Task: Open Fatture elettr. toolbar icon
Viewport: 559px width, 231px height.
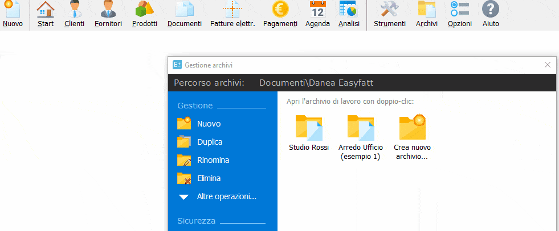Action: pyautogui.click(x=232, y=9)
